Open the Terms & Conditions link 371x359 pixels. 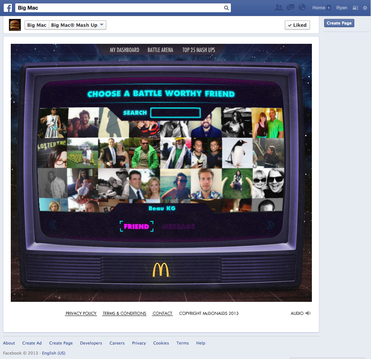125,313
